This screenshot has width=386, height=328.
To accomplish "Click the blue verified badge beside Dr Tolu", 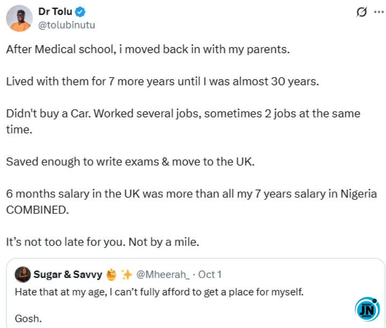I will [x=79, y=12].
